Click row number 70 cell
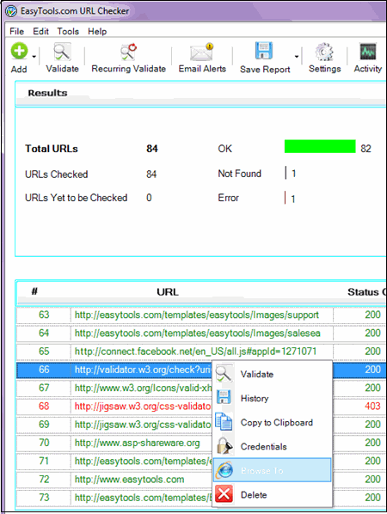387x514 pixels. [x=44, y=443]
